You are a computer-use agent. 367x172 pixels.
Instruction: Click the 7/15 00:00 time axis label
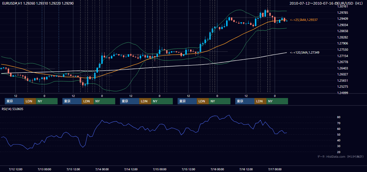point(159,169)
